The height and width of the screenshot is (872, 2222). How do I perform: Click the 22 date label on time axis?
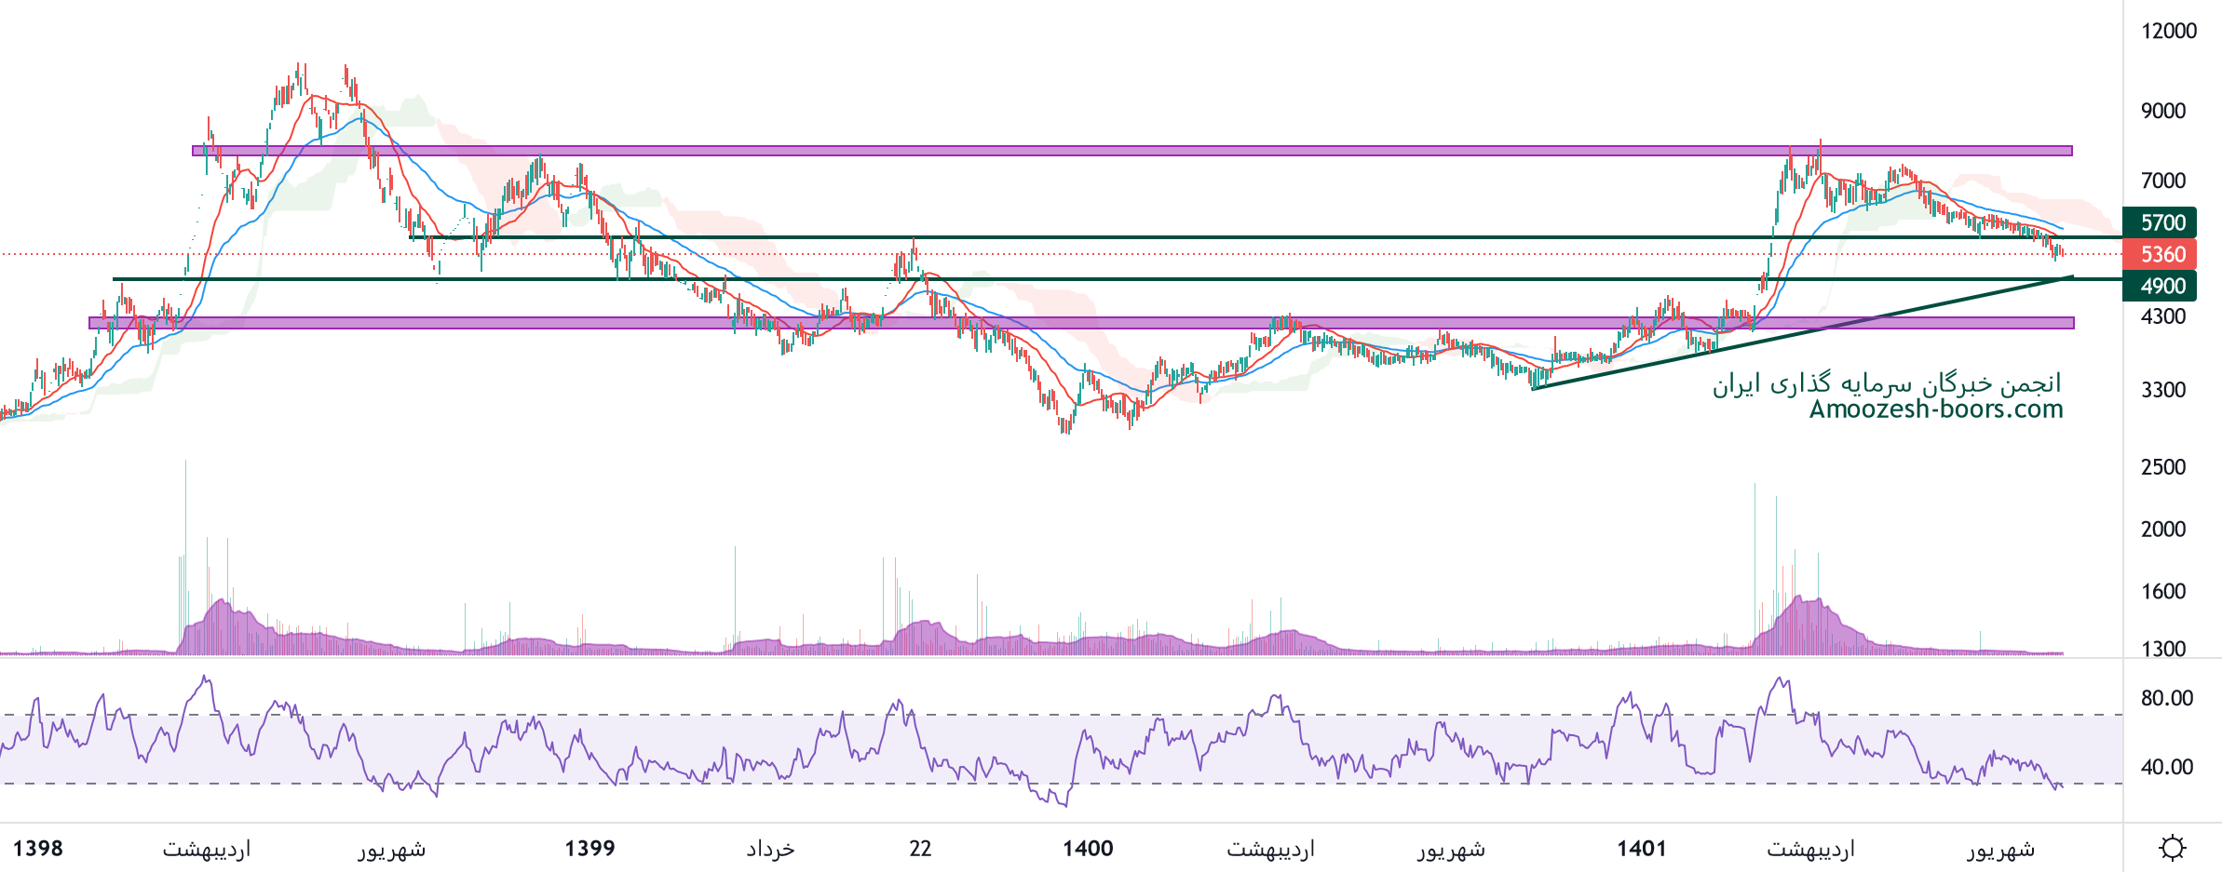pyautogui.click(x=920, y=848)
